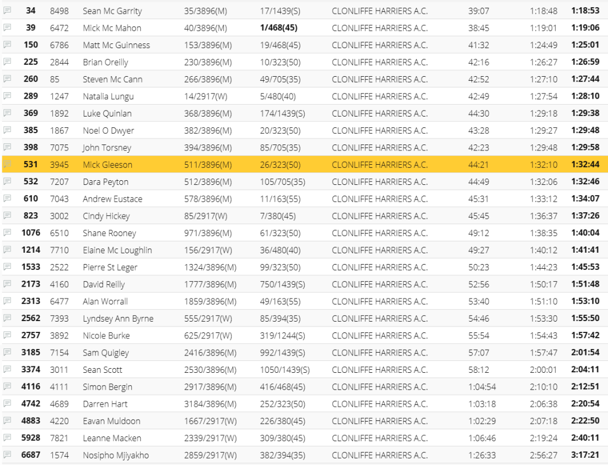Image resolution: width=608 pixels, height=465 pixels.
Task: Select bib number 7043 for Andrew Eustace
Action: (x=59, y=199)
